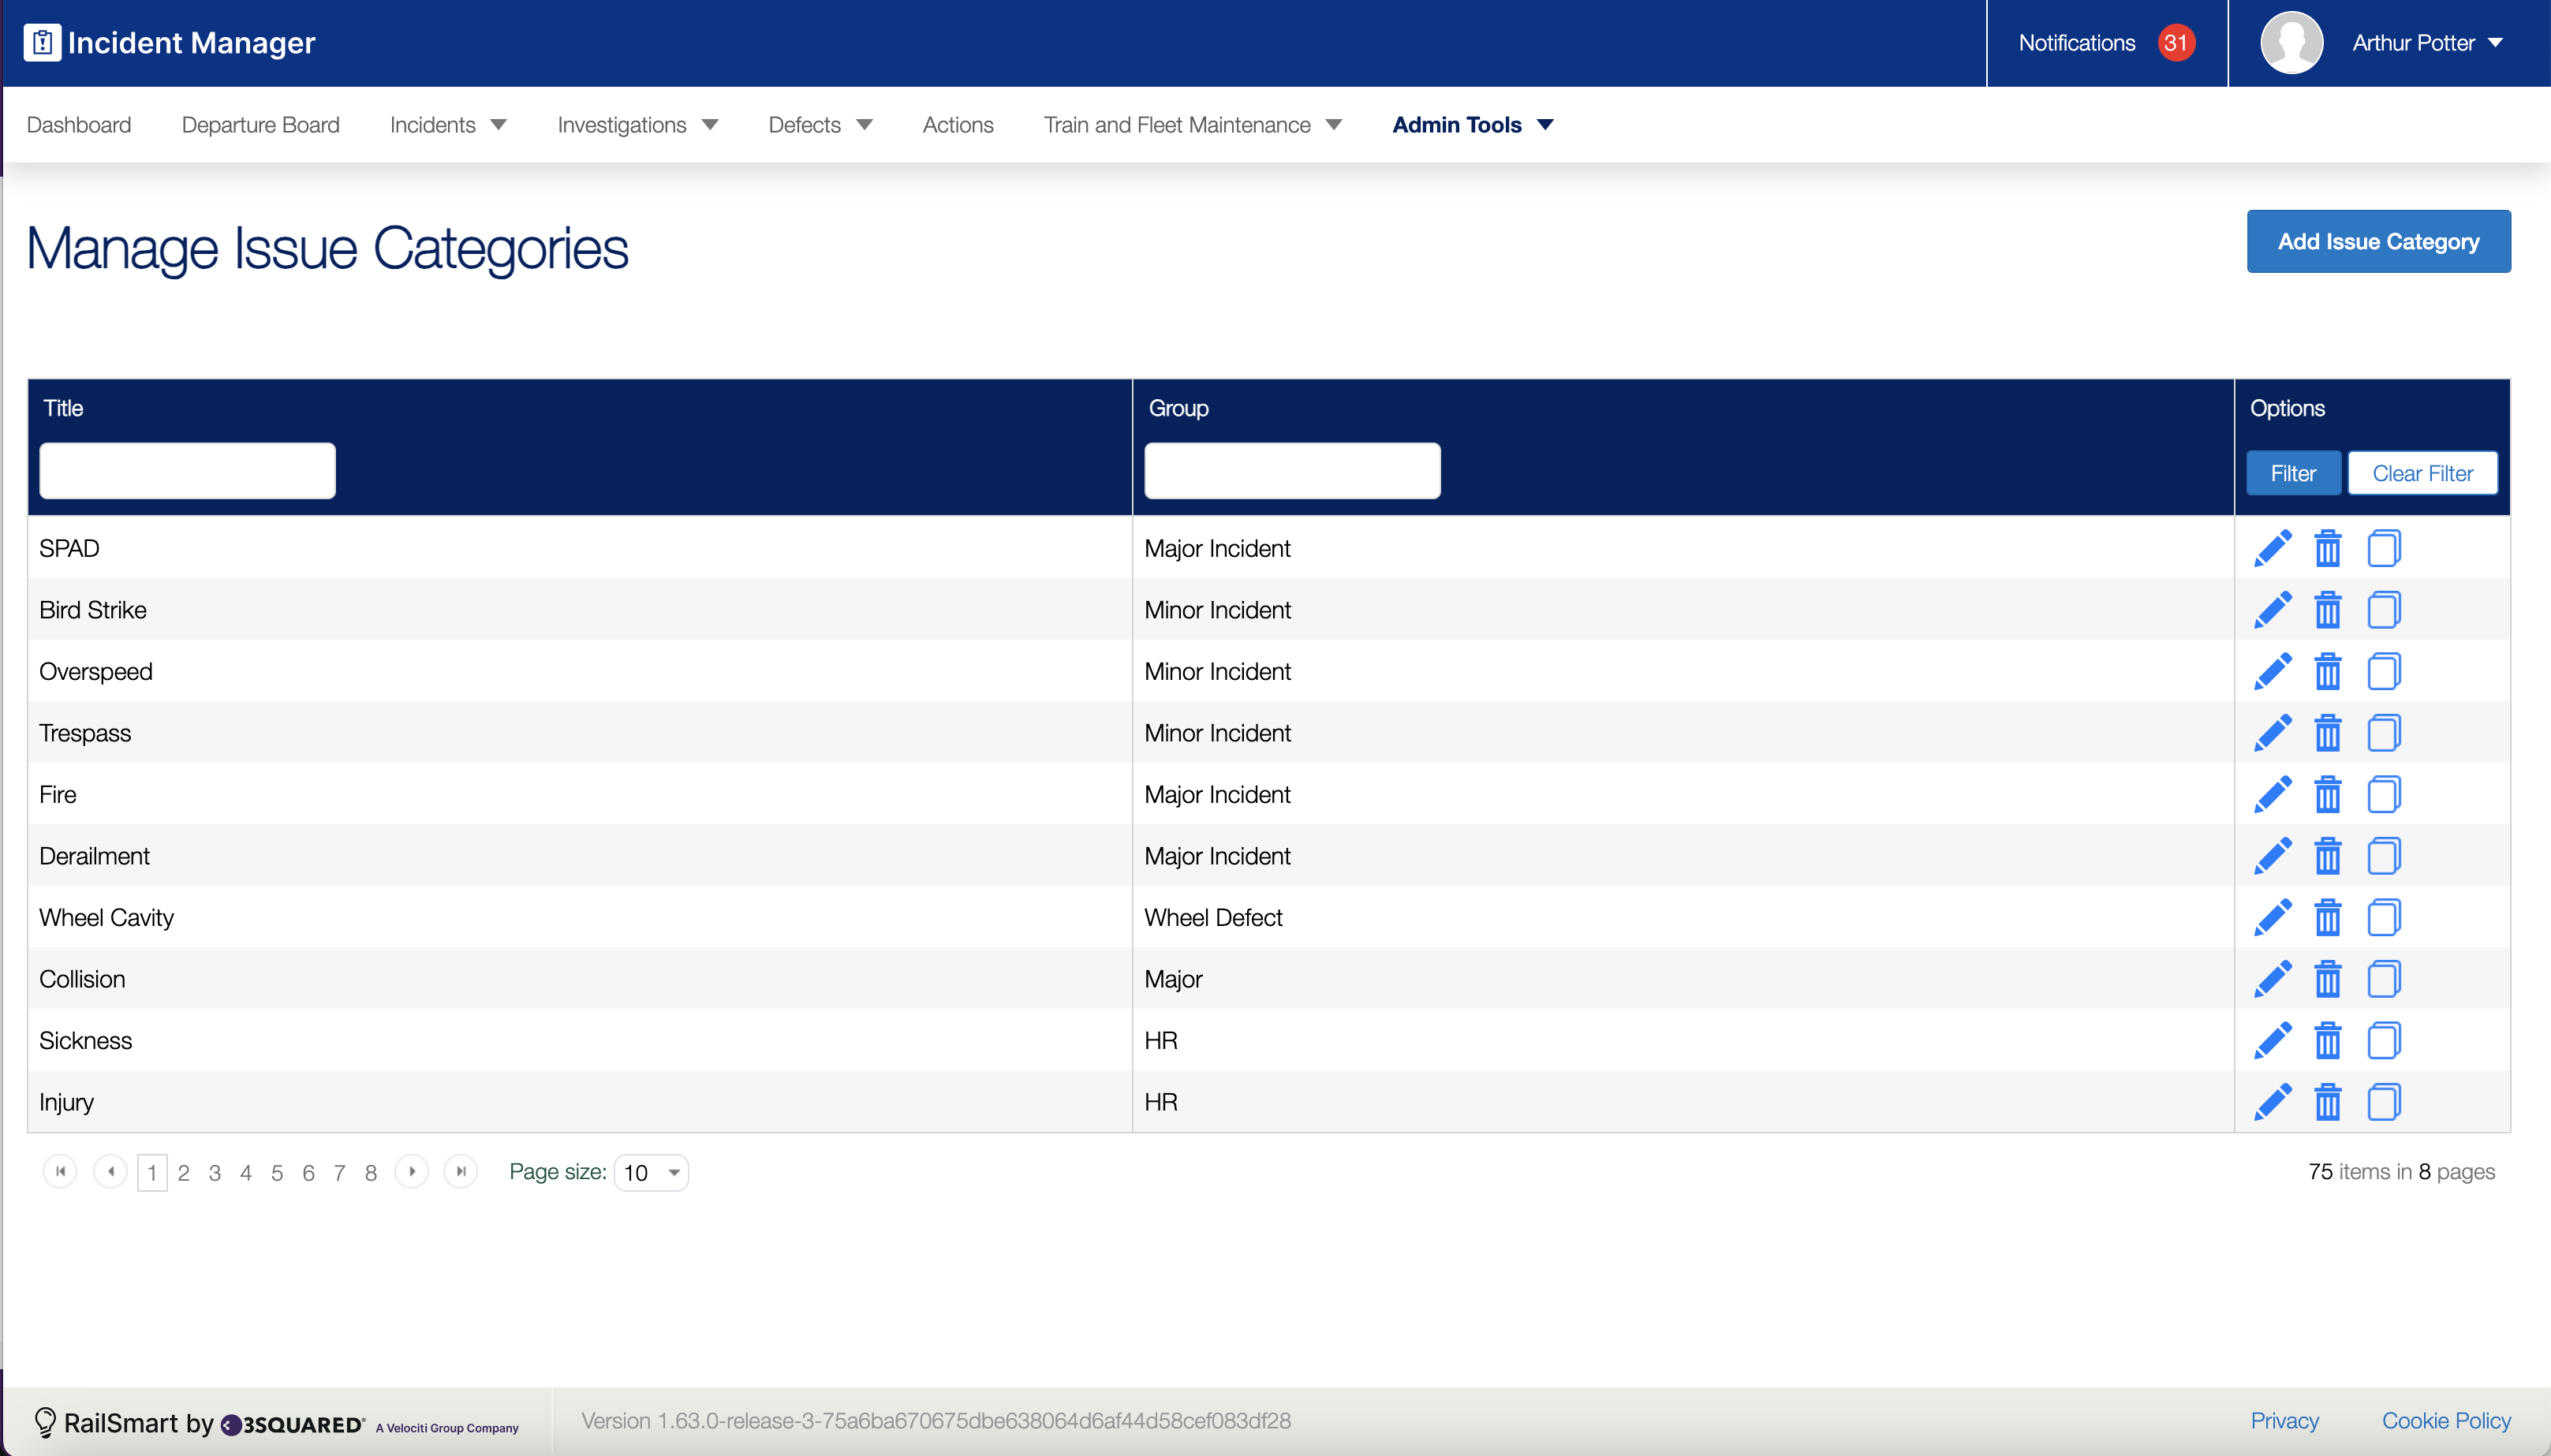
Task: Open the Page size dropdown
Action: [x=651, y=1172]
